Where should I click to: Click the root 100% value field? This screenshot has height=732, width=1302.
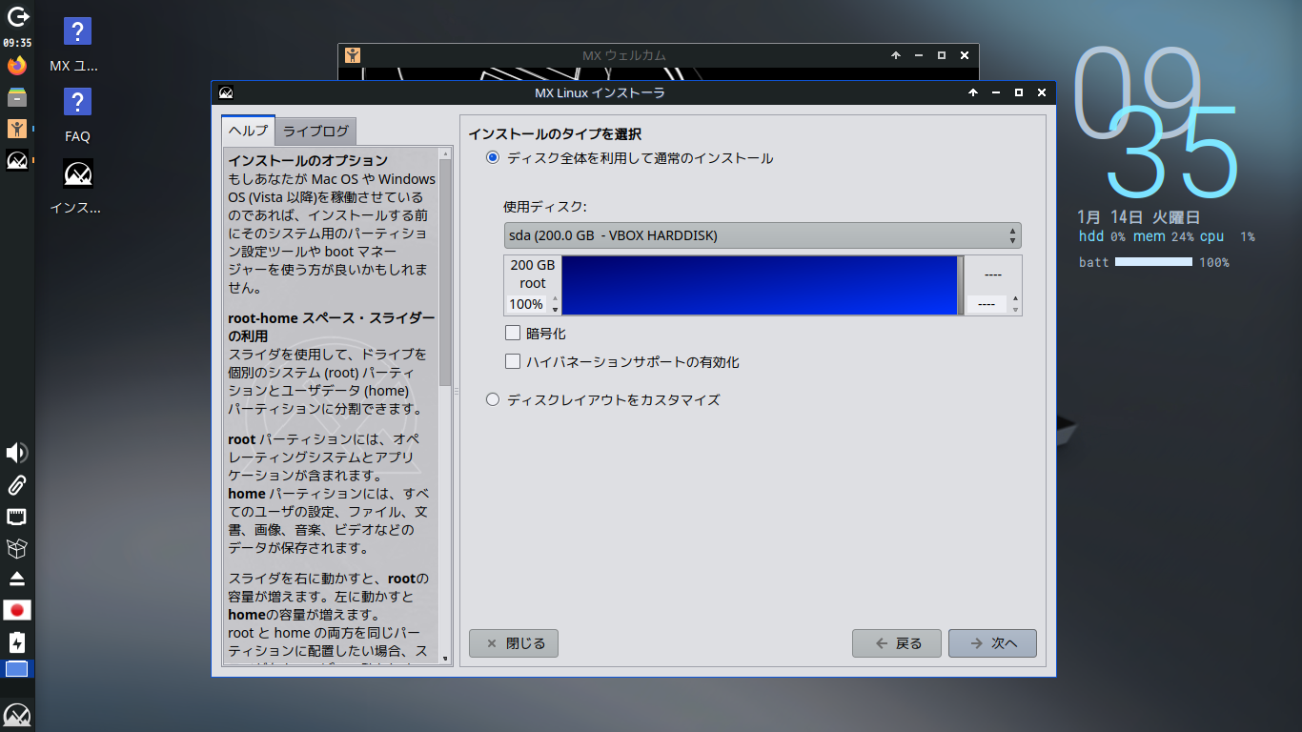pos(527,305)
